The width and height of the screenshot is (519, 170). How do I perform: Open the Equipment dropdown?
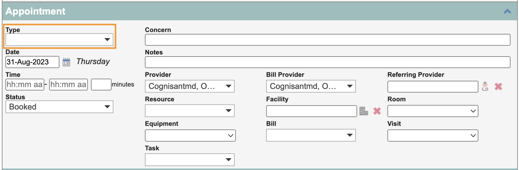(x=190, y=136)
